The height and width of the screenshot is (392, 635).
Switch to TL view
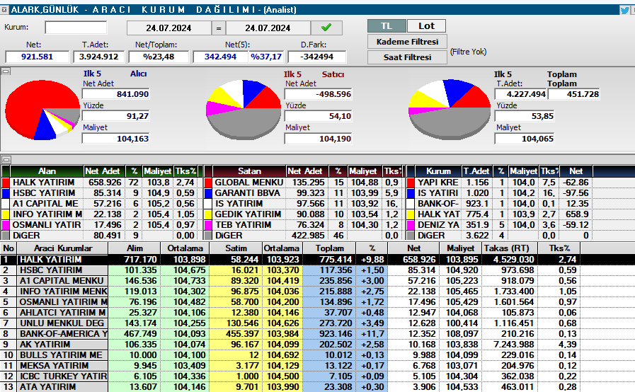[387, 26]
